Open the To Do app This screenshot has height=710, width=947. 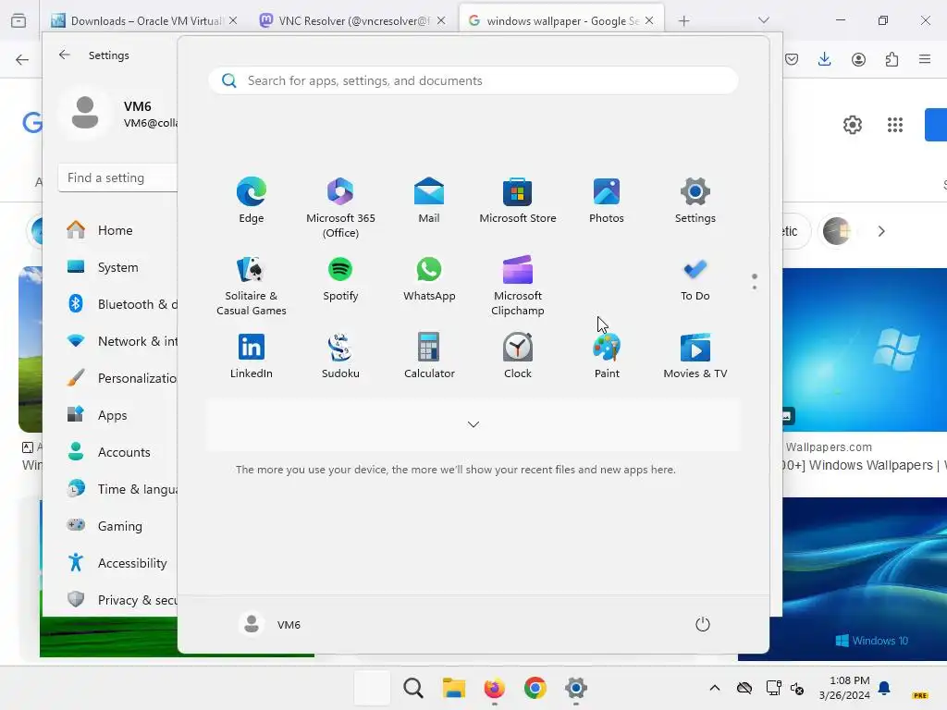[695, 278]
